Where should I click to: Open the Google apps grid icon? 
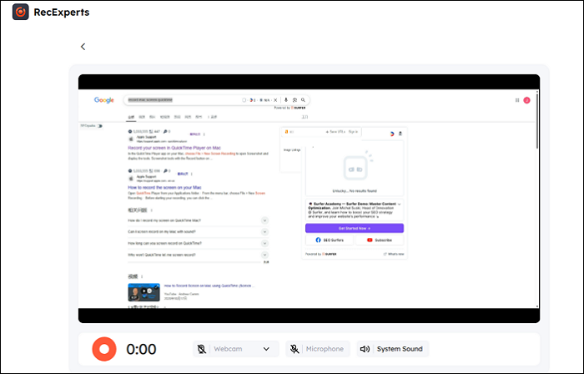[517, 100]
